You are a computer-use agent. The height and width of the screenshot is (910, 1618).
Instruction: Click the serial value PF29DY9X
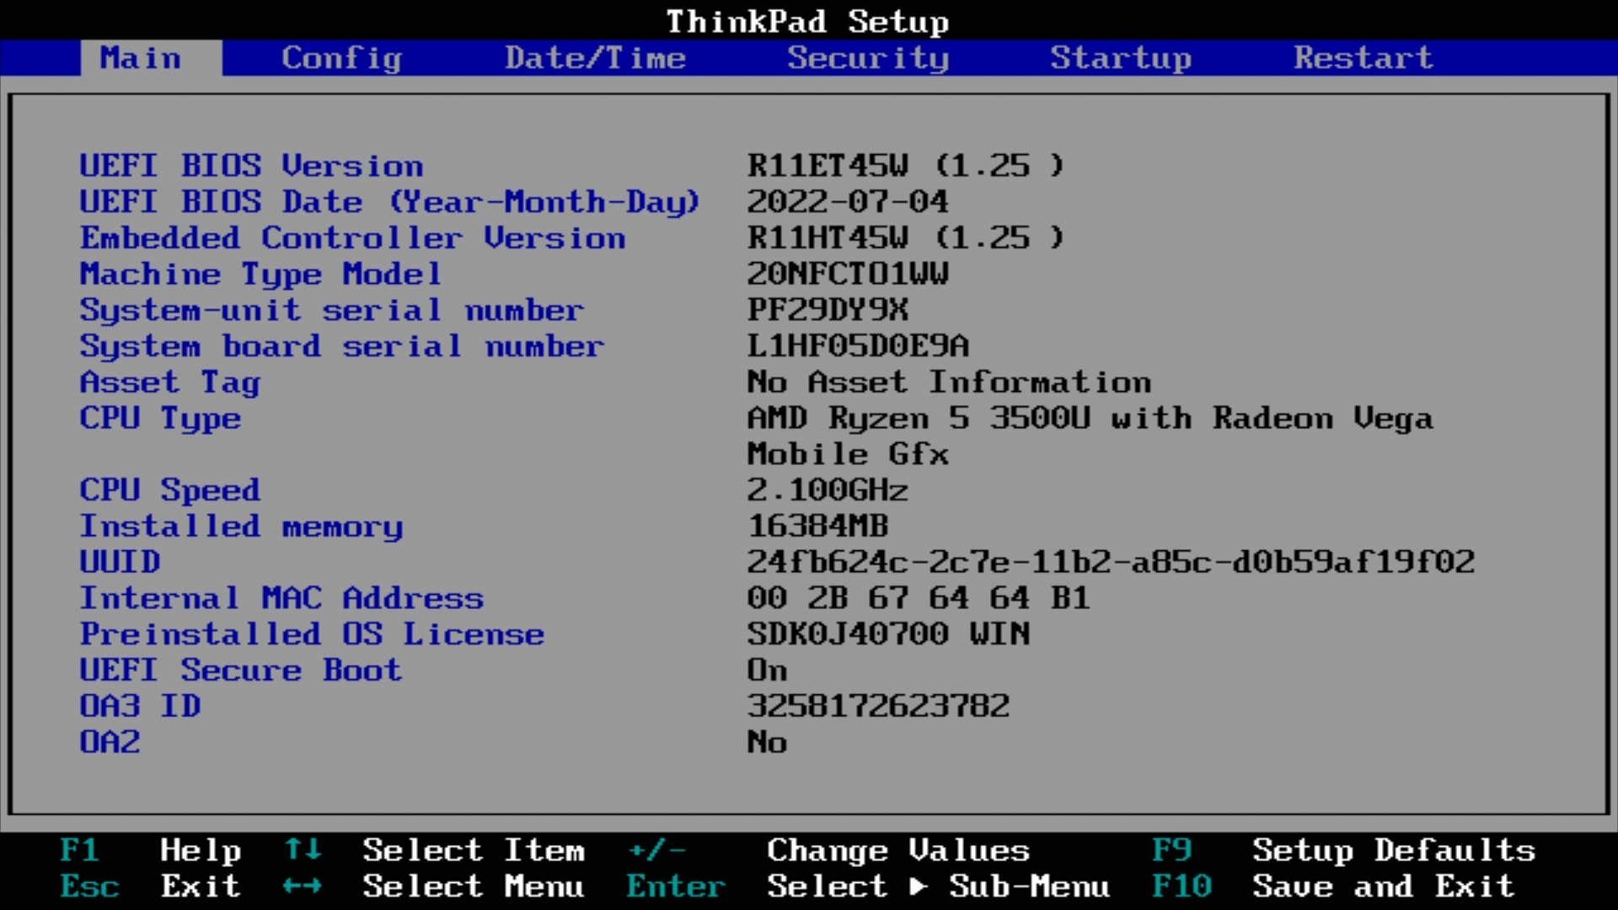pos(828,310)
